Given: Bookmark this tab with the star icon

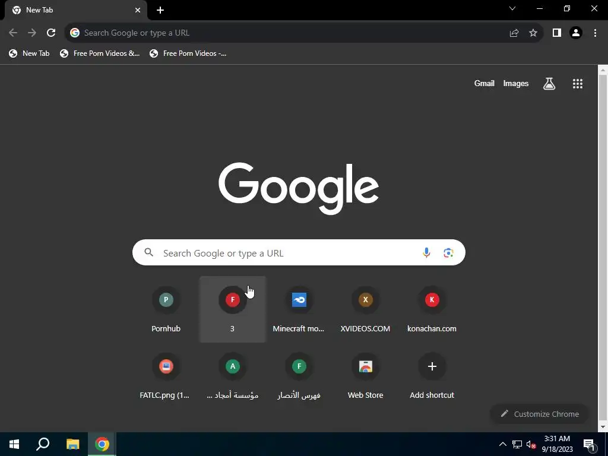Looking at the screenshot, I should pos(533,33).
